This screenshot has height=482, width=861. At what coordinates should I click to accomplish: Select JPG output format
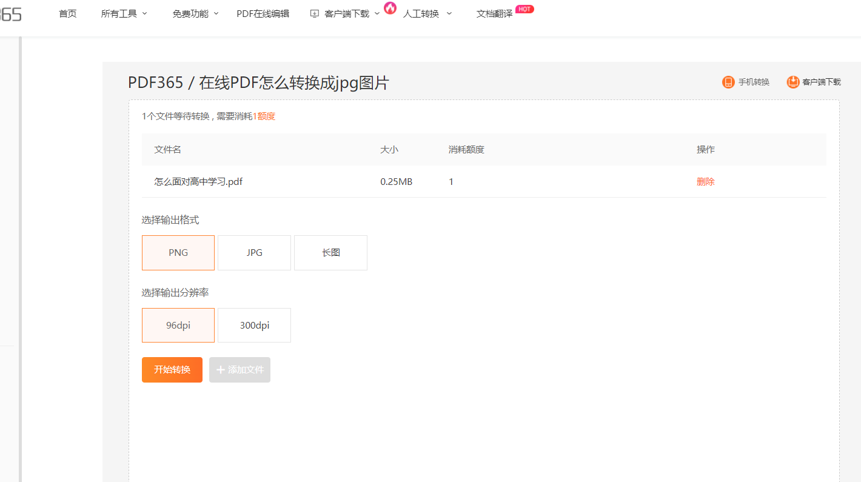tap(255, 253)
